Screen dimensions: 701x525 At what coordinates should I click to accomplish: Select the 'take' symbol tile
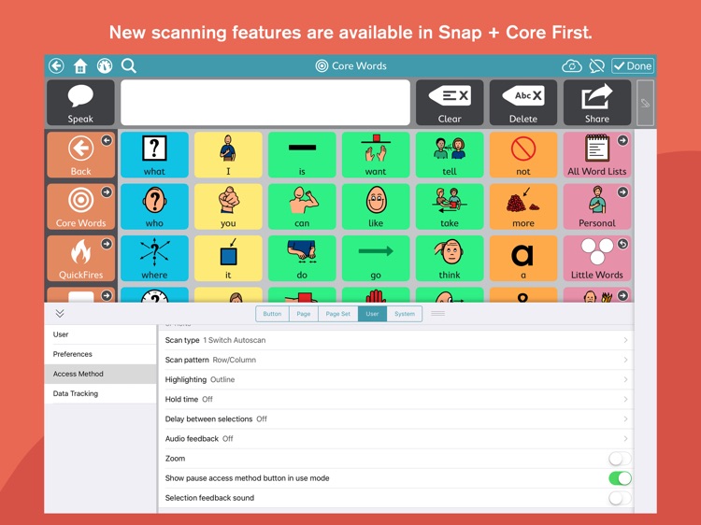pos(450,206)
